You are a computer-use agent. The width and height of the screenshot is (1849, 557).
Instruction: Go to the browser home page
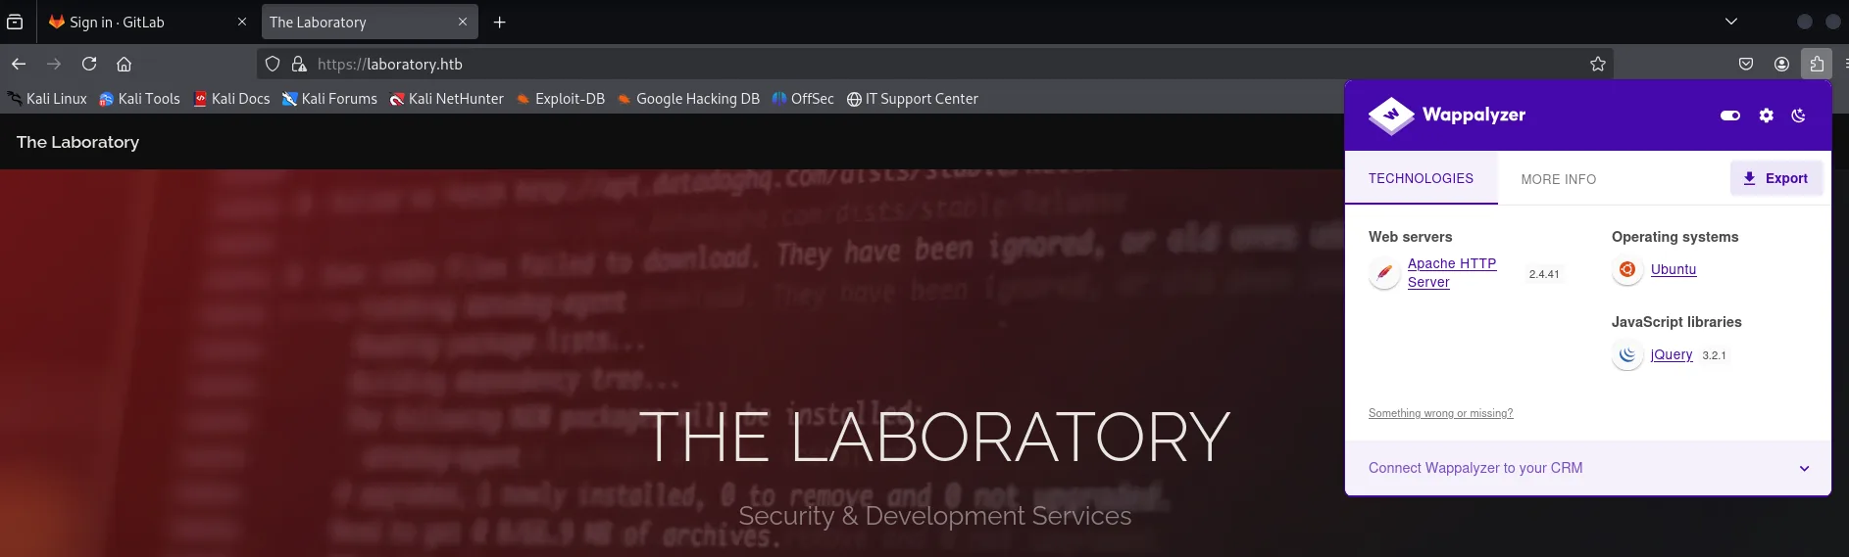(124, 64)
